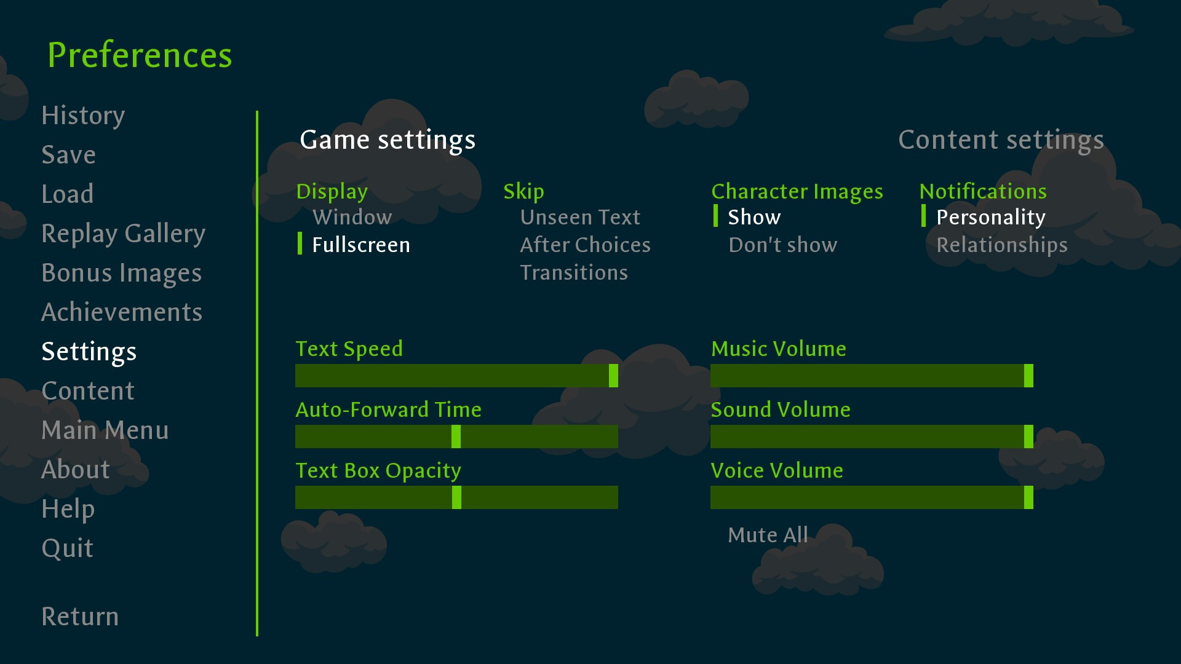Toggle Show character images

pyautogui.click(x=754, y=216)
